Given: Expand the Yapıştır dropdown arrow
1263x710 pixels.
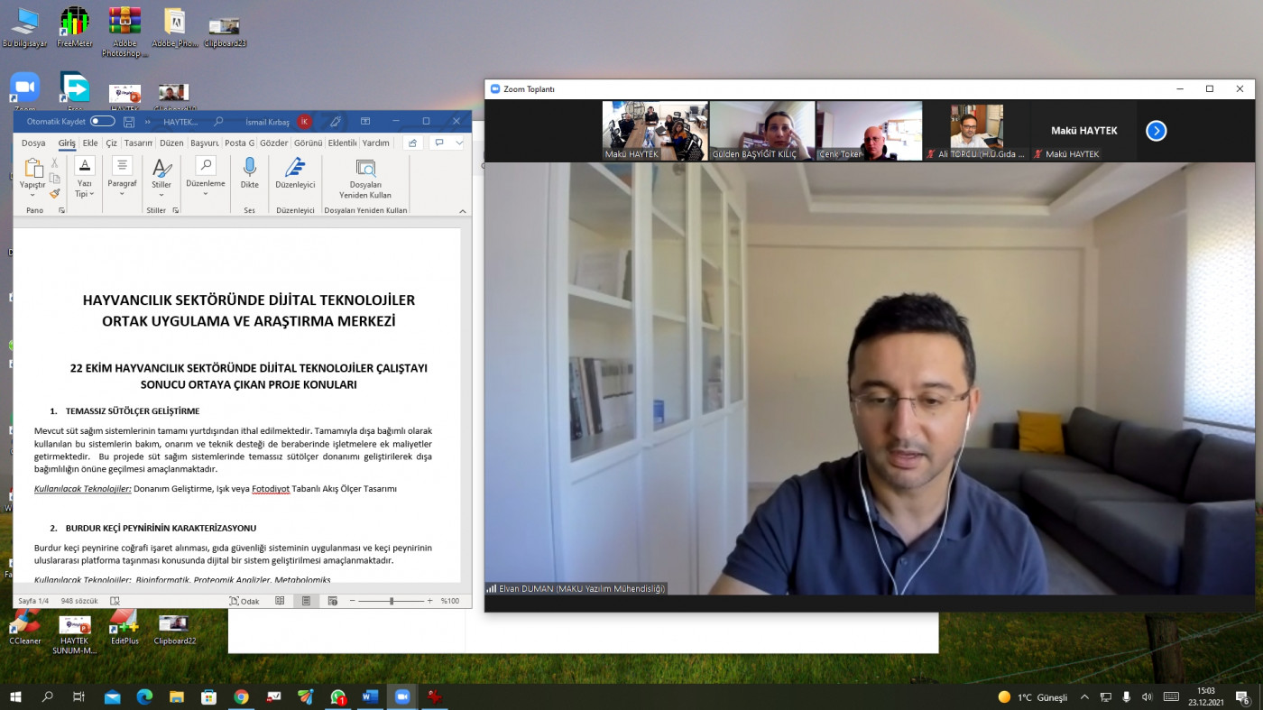Looking at the screenshot, I should point(32,195).
